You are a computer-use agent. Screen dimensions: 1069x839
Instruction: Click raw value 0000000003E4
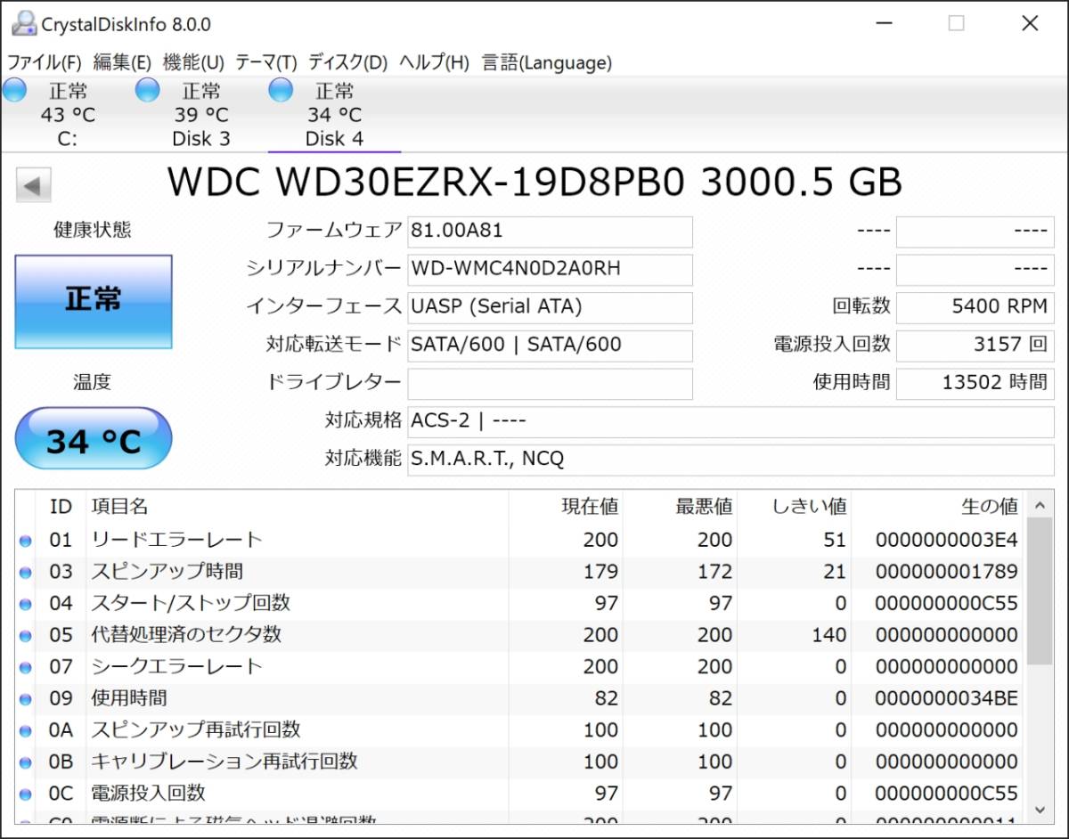pyautogui.click(x=946, y=541)
